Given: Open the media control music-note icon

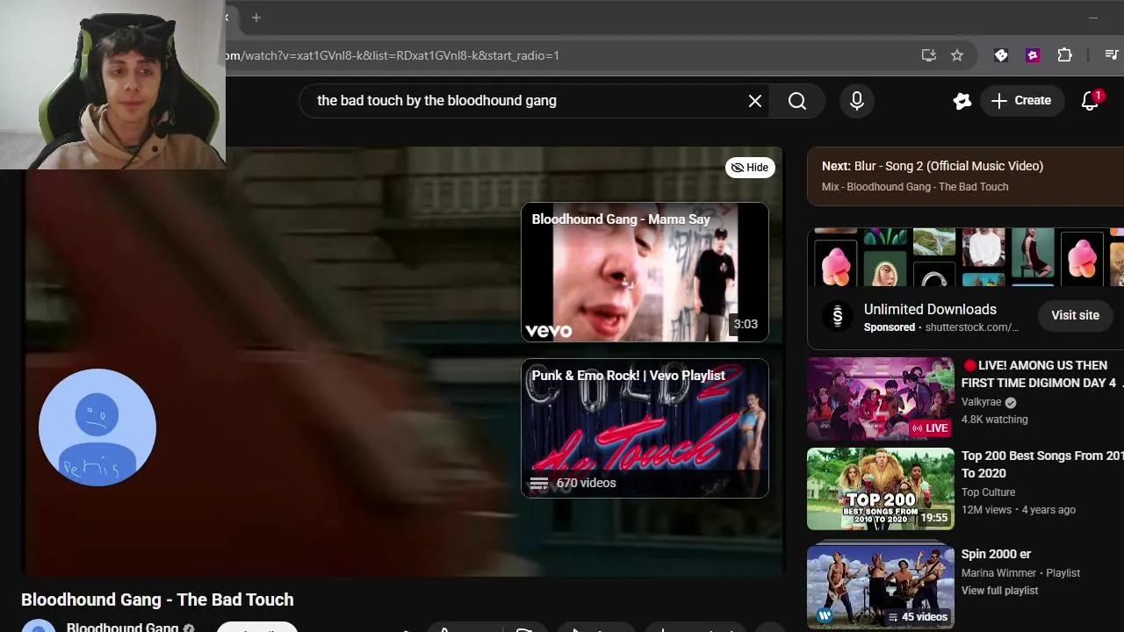Looking at the screenshot, I should pyautogui.click(x=1111, y=55).
